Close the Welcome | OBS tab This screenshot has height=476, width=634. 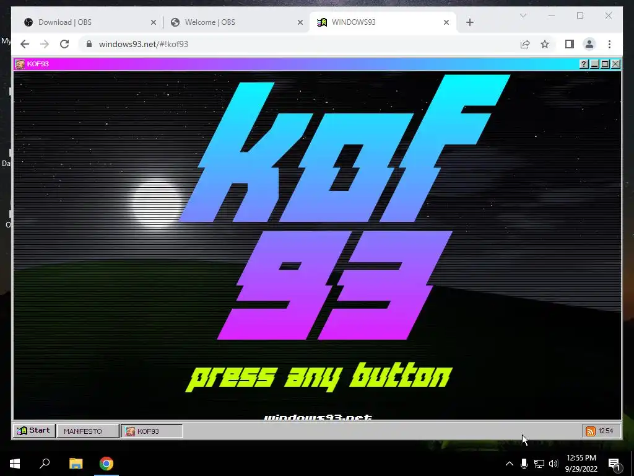click(300, 22)
